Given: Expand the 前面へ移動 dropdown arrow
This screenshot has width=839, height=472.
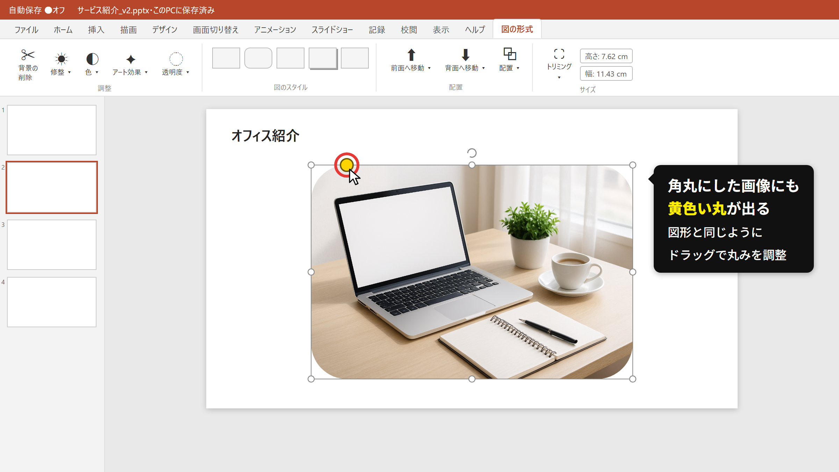Looking at the screenshot, I should 429,68.
